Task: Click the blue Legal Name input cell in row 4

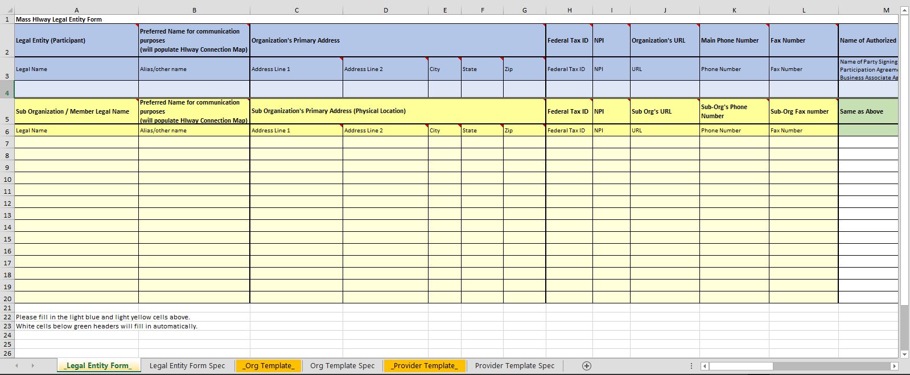Action: pos(76,89)
